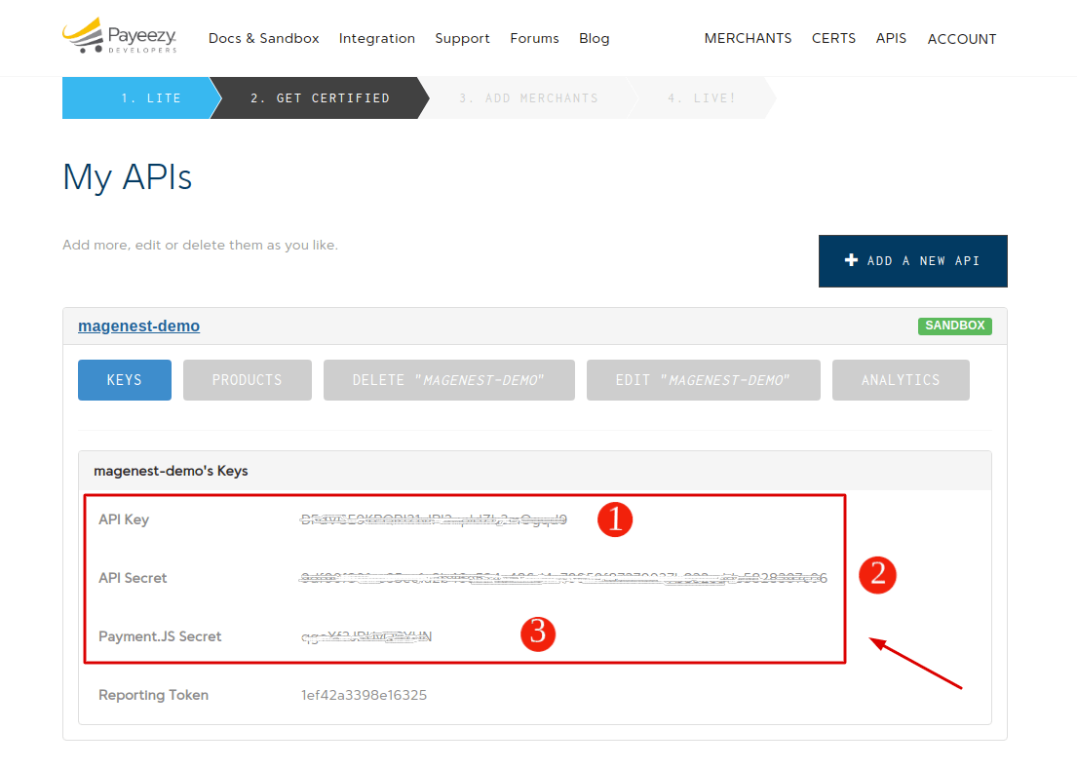Viewport: 1077px width, 768px height.
Task: Click the Payment.JS Secret label
Action: [x=160, y=636]
